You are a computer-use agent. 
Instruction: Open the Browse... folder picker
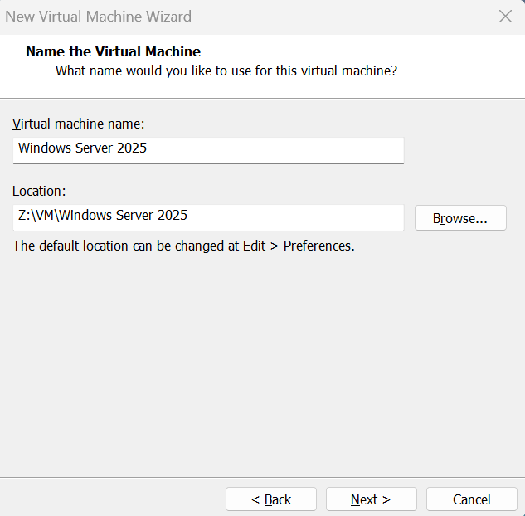coord(459,218)
